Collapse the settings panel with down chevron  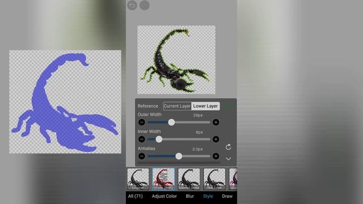click(228, 159)
